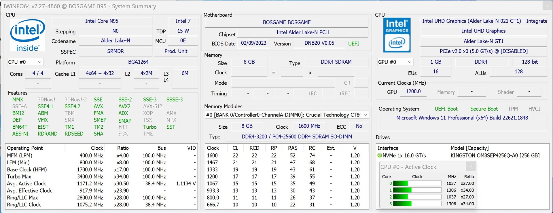Close the HWiNFO64 System Summary window
The height and width of the screenshot is (213, 553).
pyautogui.click(x=547, y=5)
